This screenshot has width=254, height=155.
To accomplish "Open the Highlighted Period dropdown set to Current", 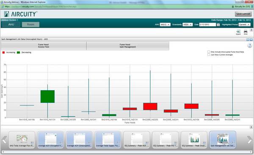I will (x=244, y=25).
